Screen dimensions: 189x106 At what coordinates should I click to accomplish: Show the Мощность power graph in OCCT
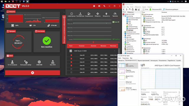click(x=106, y=14)
